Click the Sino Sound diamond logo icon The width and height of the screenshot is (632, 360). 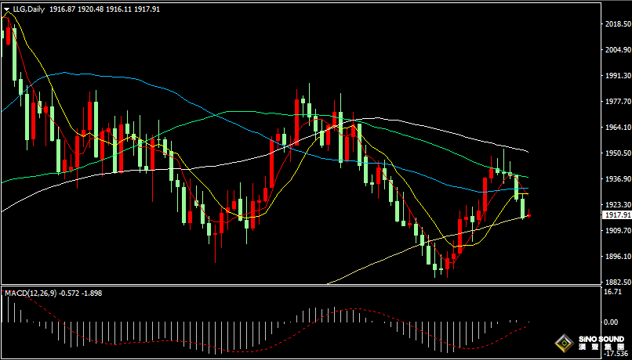(x=563, y=344)
